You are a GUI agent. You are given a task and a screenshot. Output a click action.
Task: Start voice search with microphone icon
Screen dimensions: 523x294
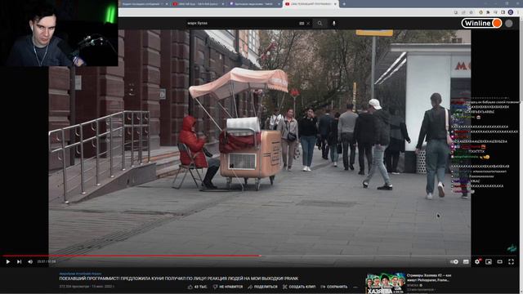334,24
